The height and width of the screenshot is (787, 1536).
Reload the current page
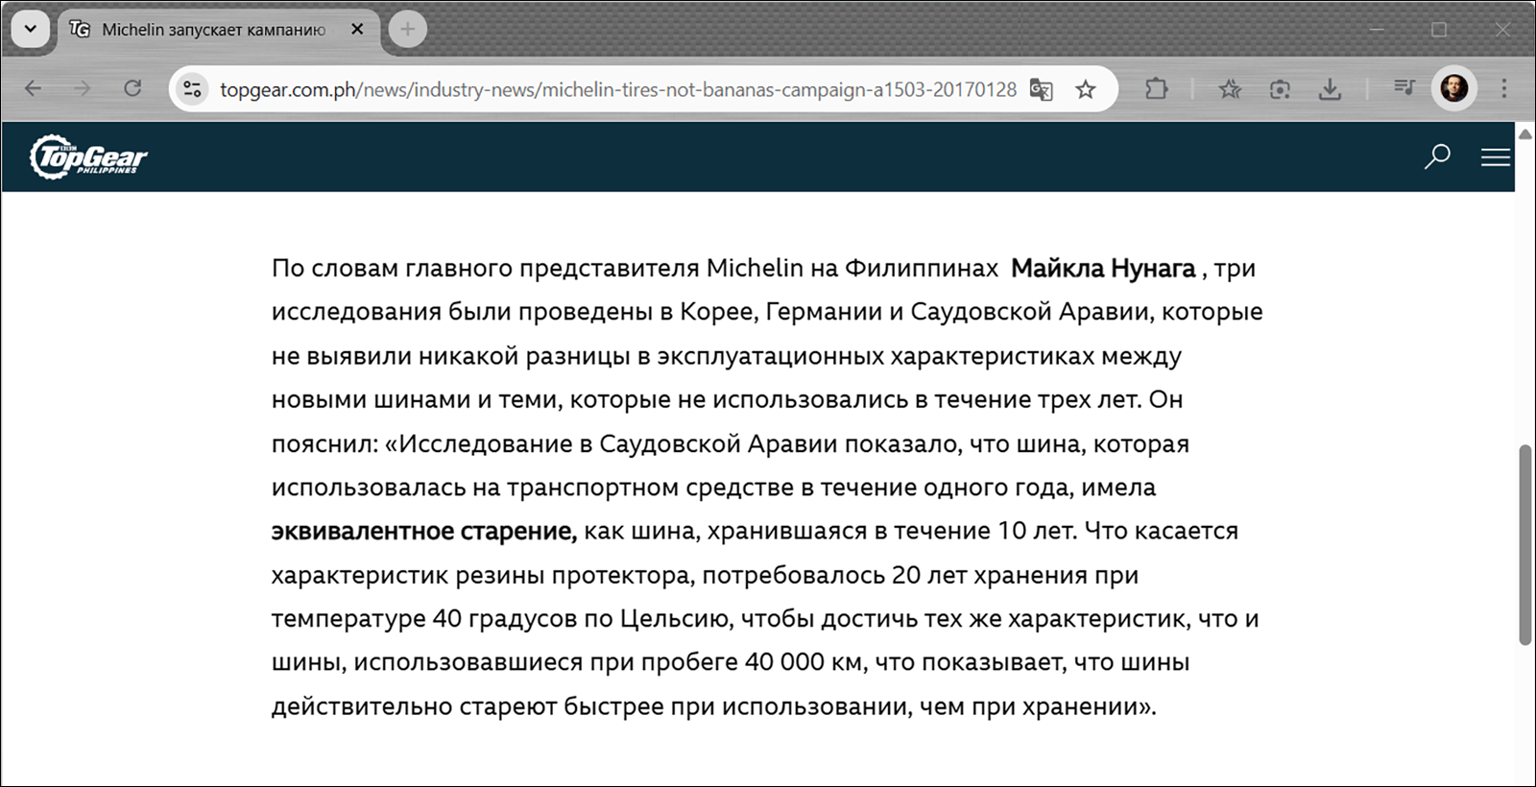click(132, 89)
